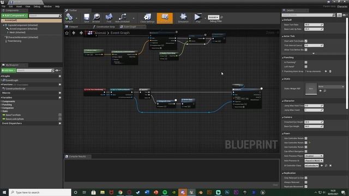
Task: Toggle Left Hand? checkbox
Action: click(x=306, y=66)
